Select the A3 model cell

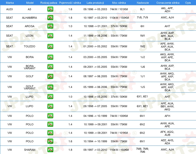tap(29, 9)
